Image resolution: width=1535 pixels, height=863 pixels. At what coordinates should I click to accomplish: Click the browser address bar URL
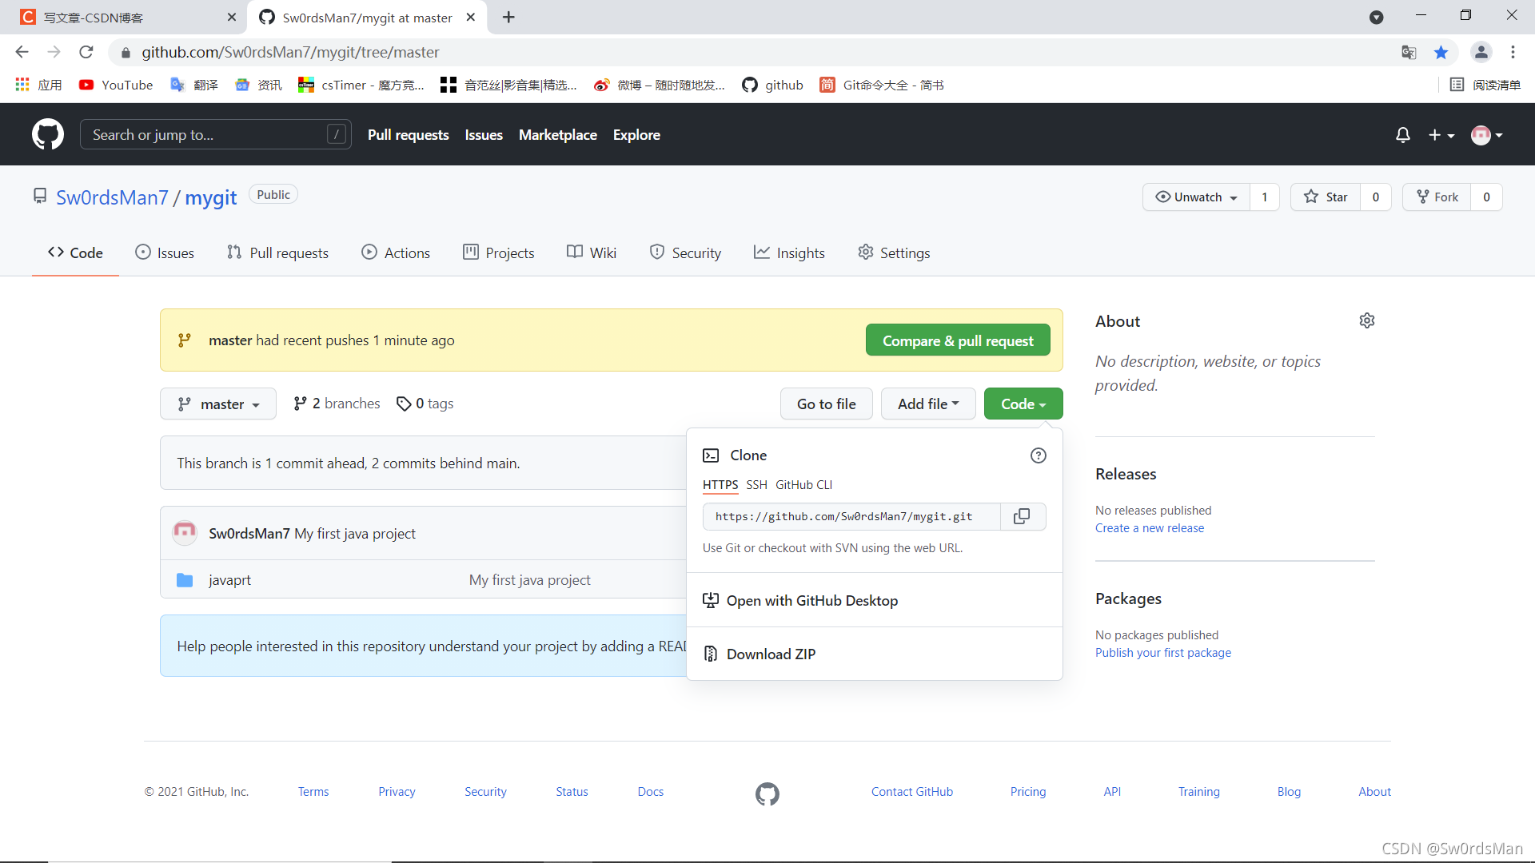pyautogui.click(x=290, y=52)
